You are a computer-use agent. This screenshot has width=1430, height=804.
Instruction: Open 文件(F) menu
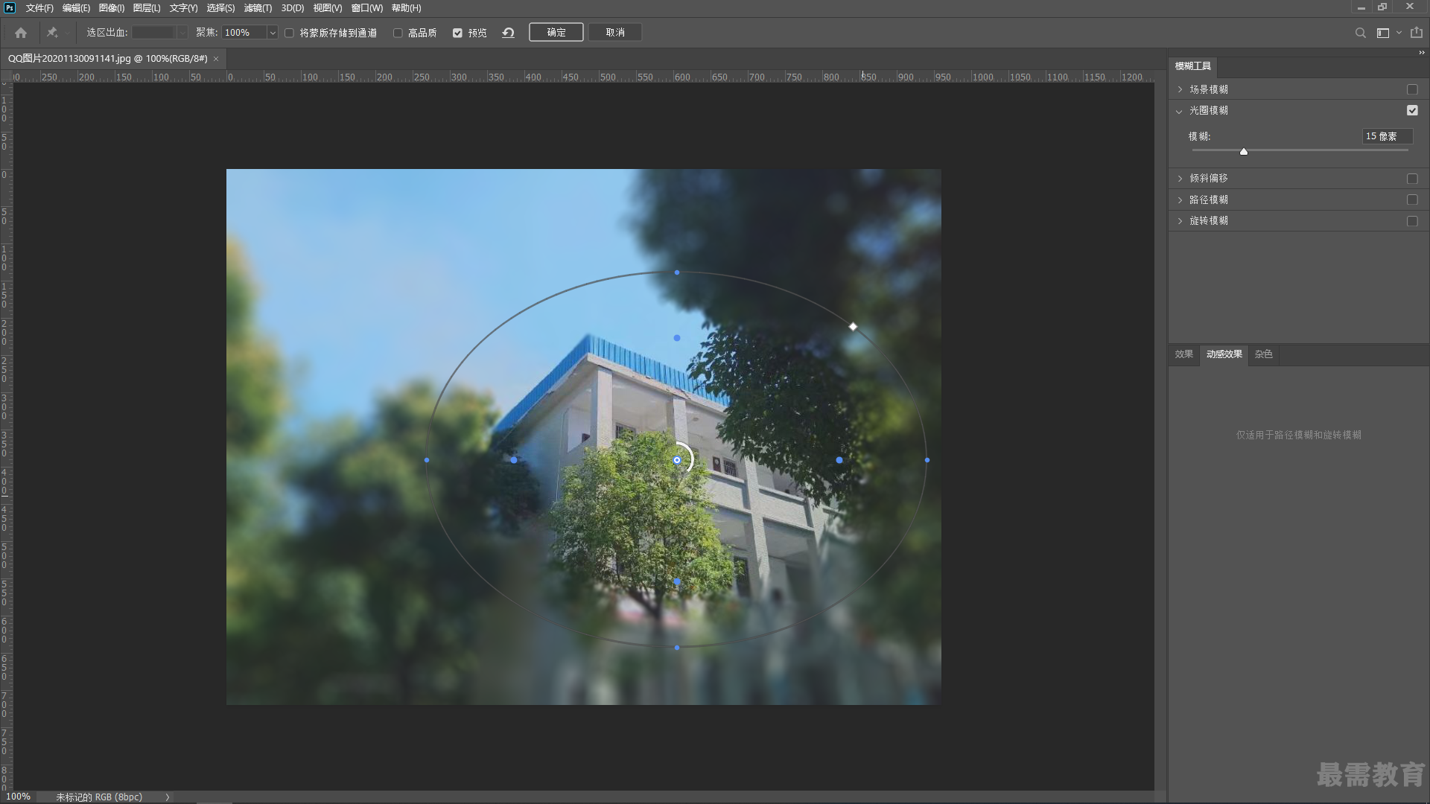pyautogui.click(x=39, y=8)
